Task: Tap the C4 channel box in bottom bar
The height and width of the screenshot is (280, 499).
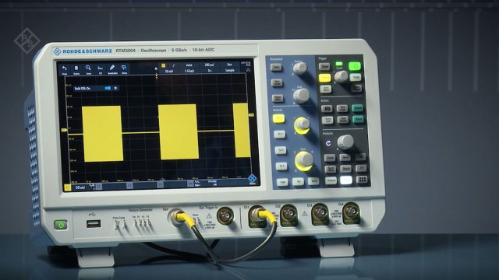Action: pos(160,184)
